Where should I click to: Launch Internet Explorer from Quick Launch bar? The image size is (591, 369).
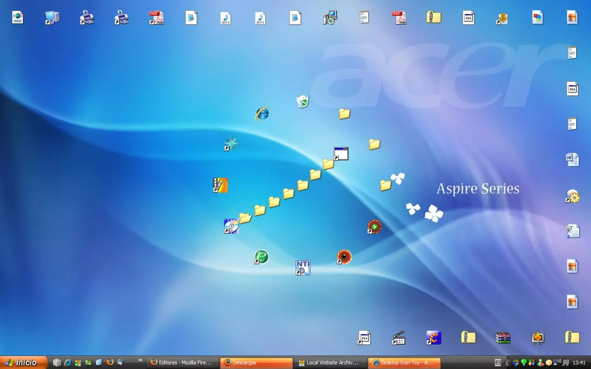67,363
